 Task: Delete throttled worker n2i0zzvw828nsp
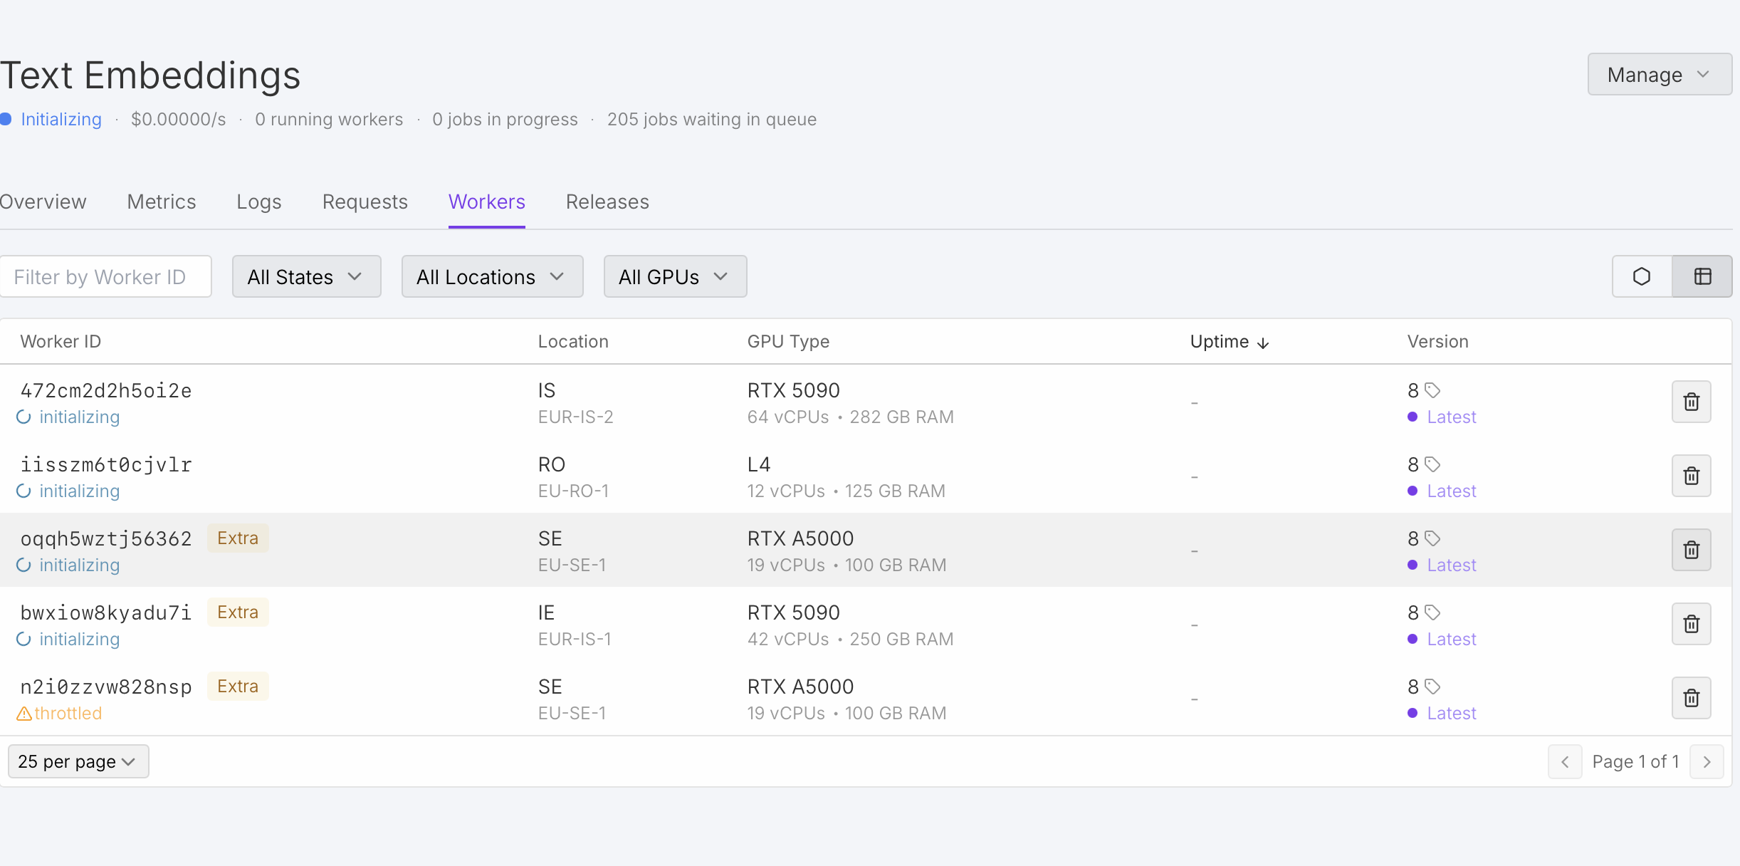coord(1691,698)
